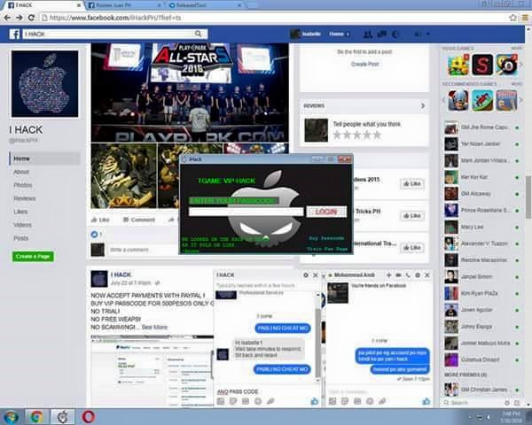Click the green Create a Page button
This screenshot has height=425, width=532.
click(33, 256)
